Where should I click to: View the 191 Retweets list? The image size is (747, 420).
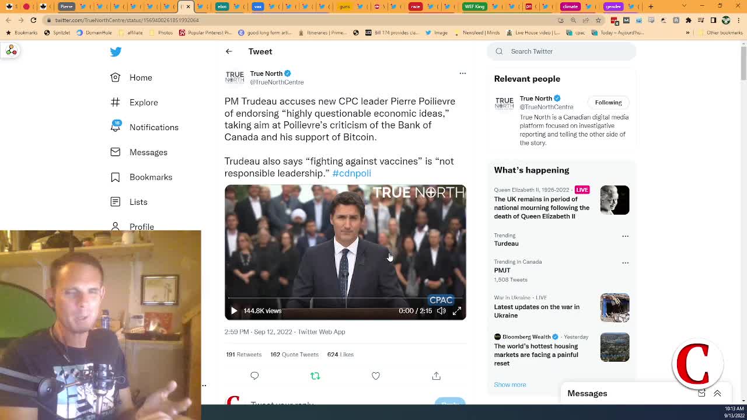click(x=244, y=354)
